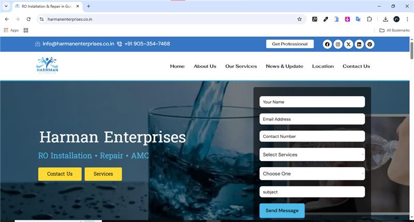Click the Get Professional button
The image size is (414, 222).
(290, 44)
